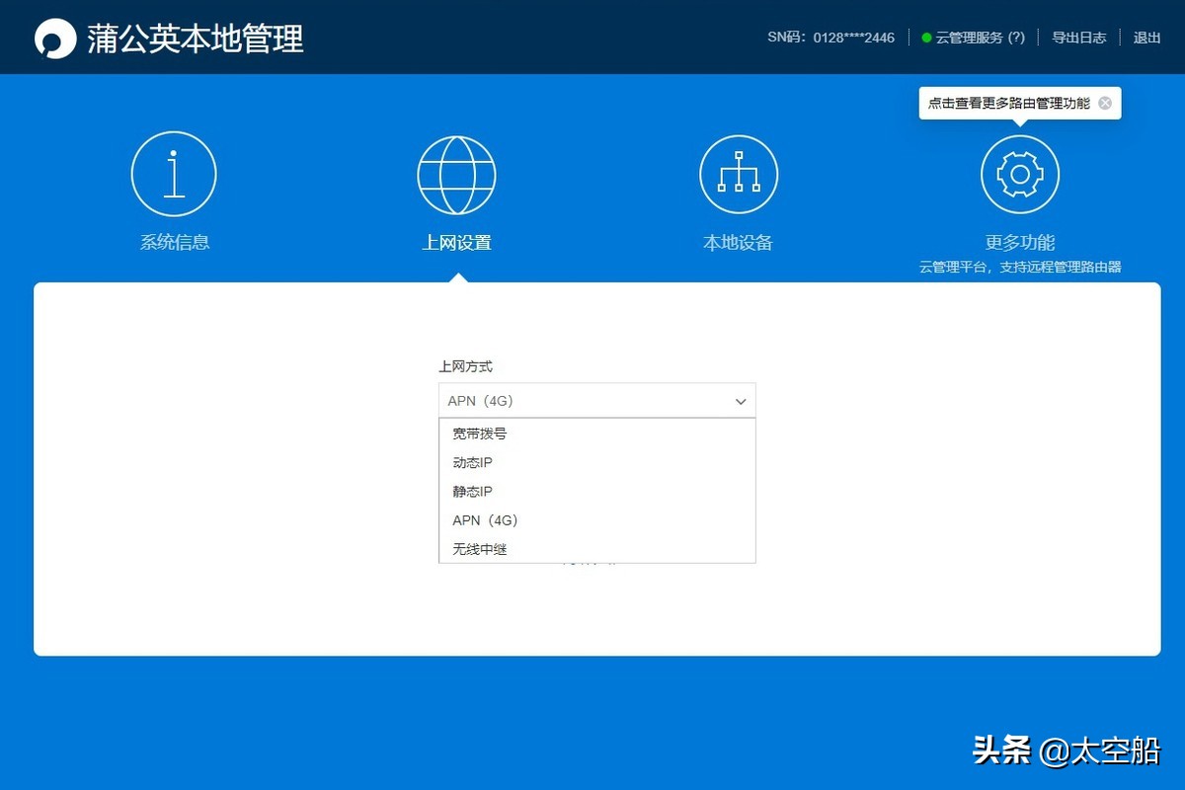Click the green status dot before 云管理服务

pyautogui.click(x=926, y=38)
